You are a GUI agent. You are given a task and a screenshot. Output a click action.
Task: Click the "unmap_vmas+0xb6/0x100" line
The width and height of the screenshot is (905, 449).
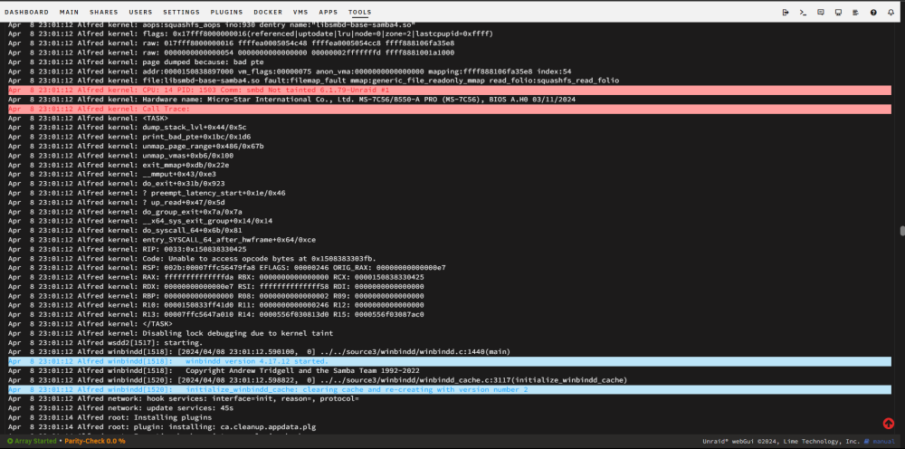coord(120,156)
